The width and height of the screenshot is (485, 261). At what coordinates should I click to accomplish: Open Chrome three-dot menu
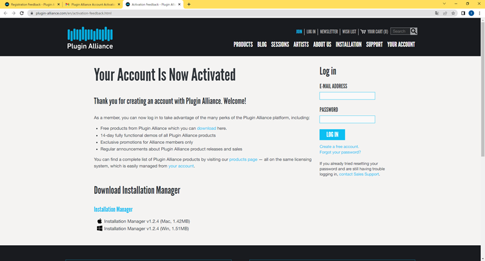pos(480,13)
